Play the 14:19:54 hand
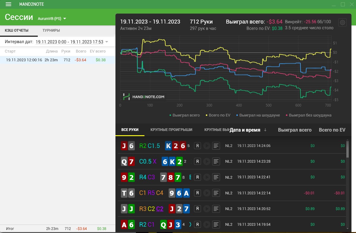This screenshot has width=356, height=233. (207, 224)
